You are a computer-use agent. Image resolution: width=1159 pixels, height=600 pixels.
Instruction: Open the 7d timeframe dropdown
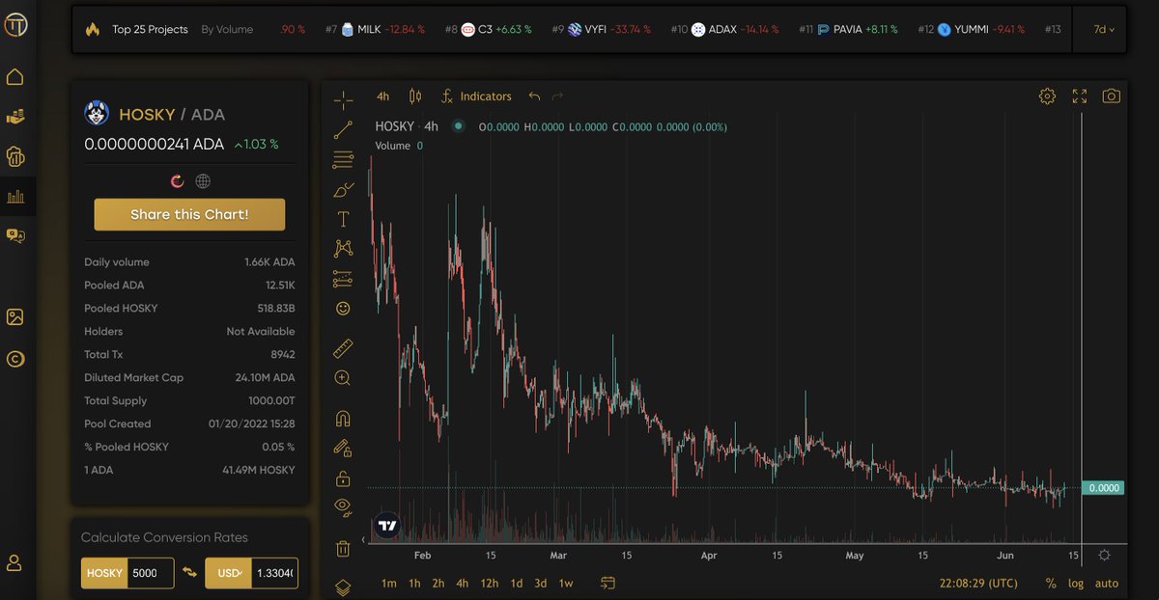click(1103, 29)
